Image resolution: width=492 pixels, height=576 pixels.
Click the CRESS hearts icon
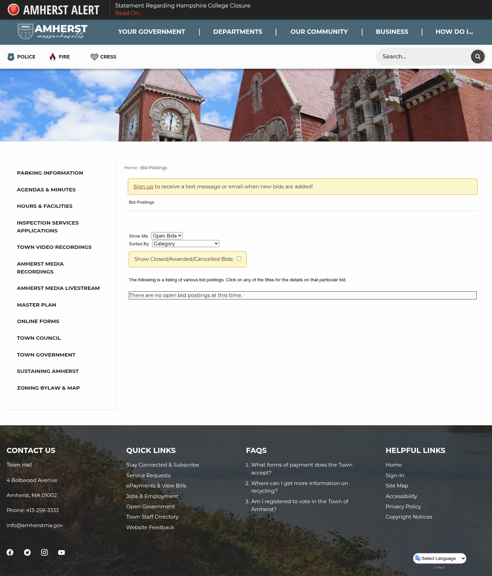click(x=94, y=57)
